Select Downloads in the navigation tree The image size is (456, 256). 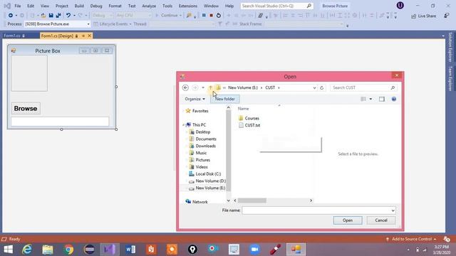202,146
